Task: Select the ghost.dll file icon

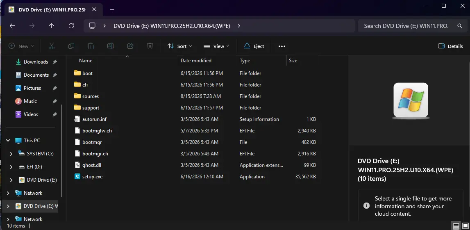Action: pyautogui.click(x=77, y=165)
